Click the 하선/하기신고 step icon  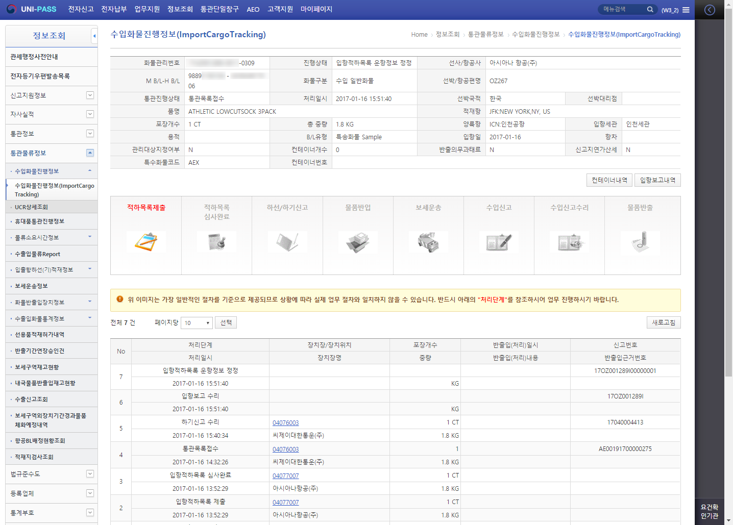(287, 241)
